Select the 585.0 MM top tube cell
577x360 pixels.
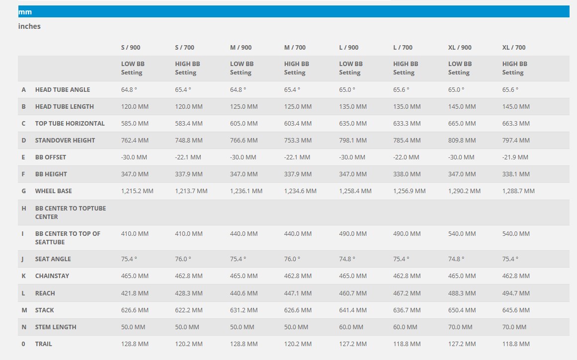click(135, 124)
